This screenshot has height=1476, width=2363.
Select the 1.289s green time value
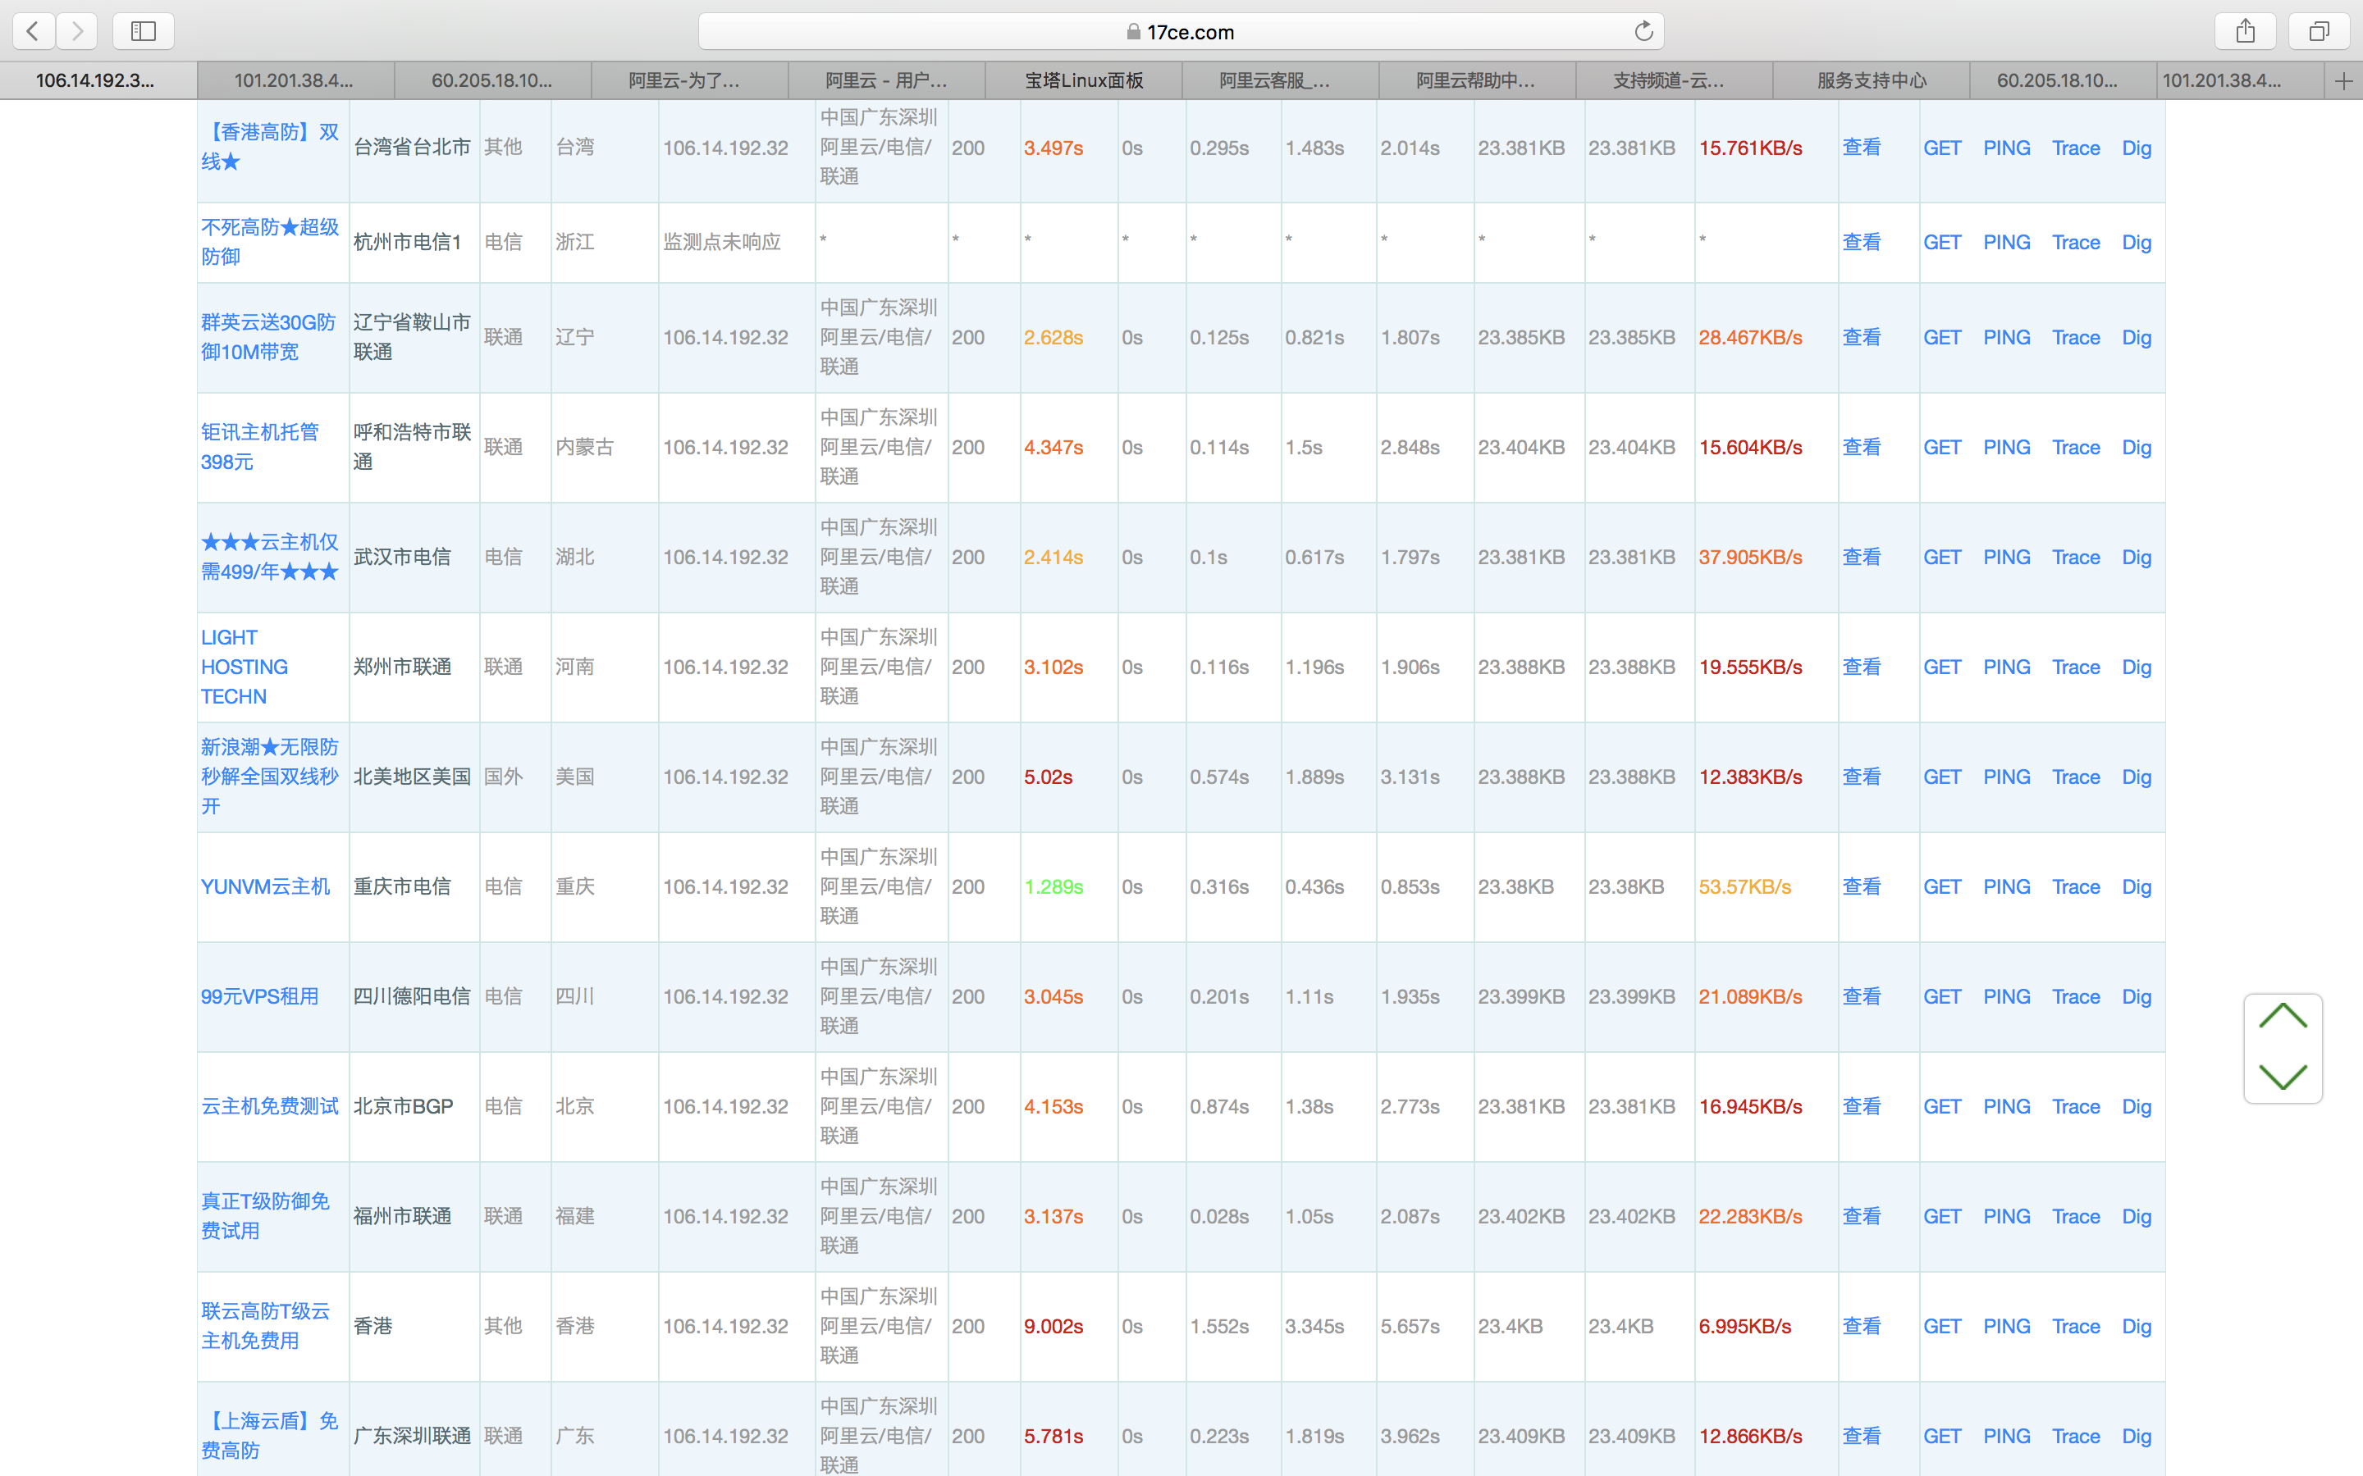1054,886
